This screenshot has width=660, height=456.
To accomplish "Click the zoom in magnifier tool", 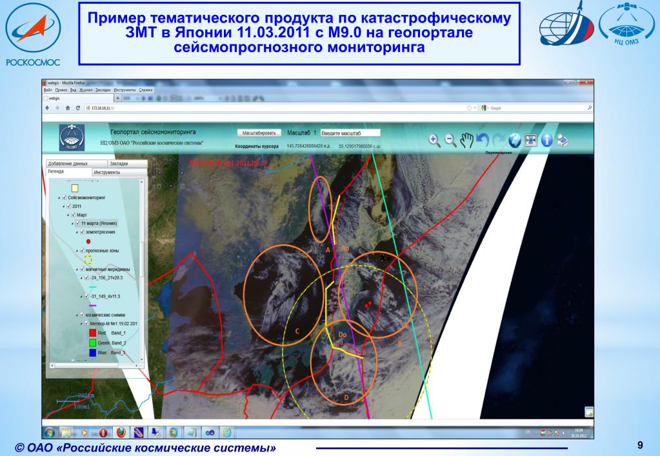I will [434, 140].
